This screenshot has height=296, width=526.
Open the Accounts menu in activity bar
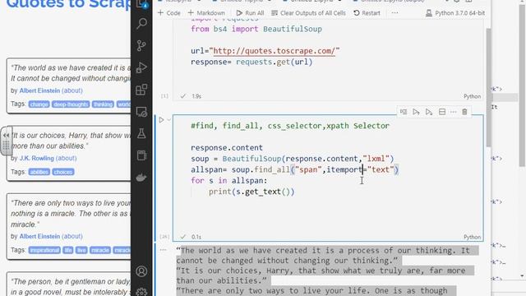pyautogui.click(x=141, y=271)
